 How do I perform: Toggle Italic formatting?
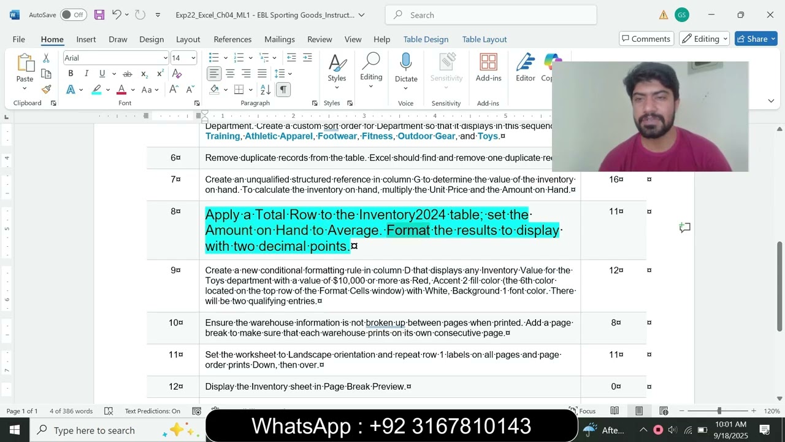click(86, 74)
